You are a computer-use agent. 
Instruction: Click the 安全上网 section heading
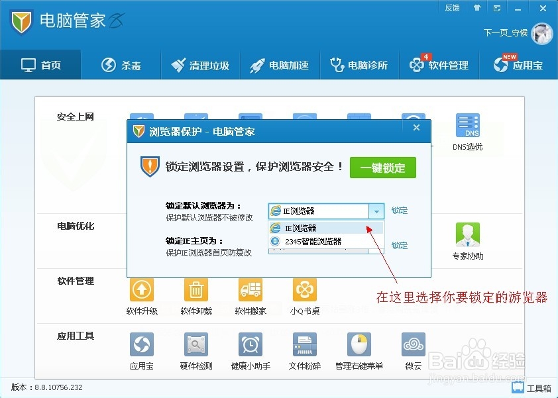point(76,117)
